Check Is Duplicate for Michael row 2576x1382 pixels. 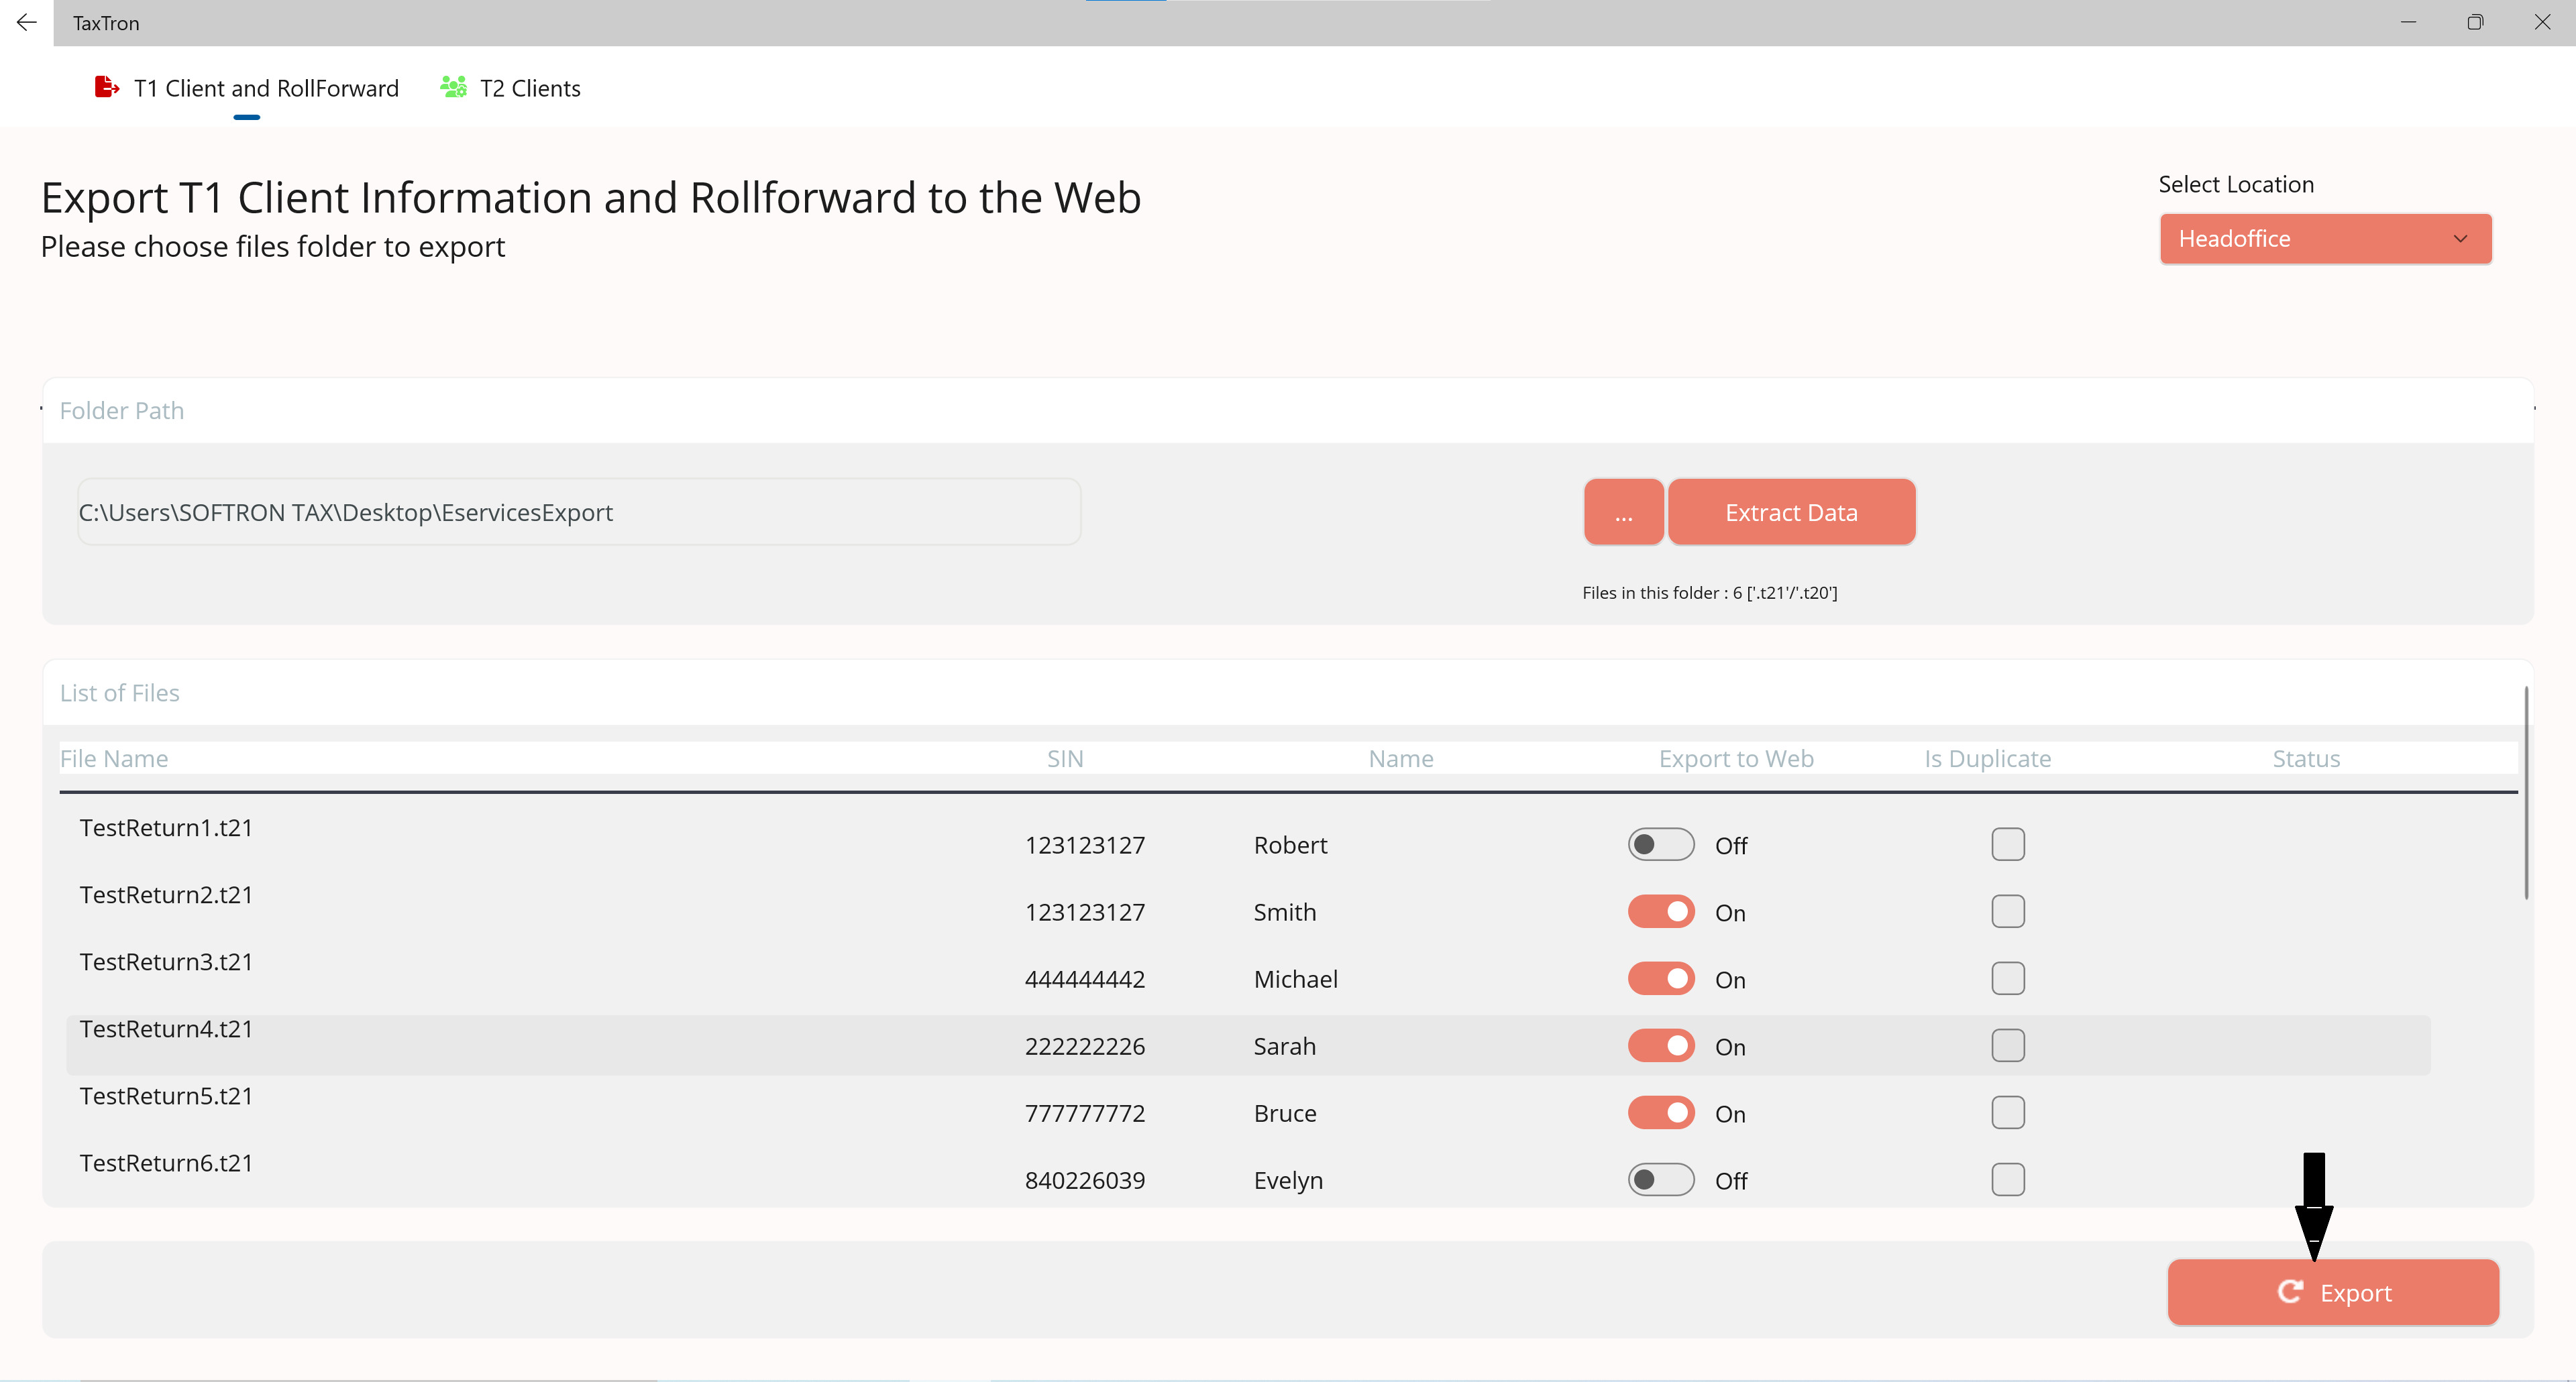[x=2007, y=978]
